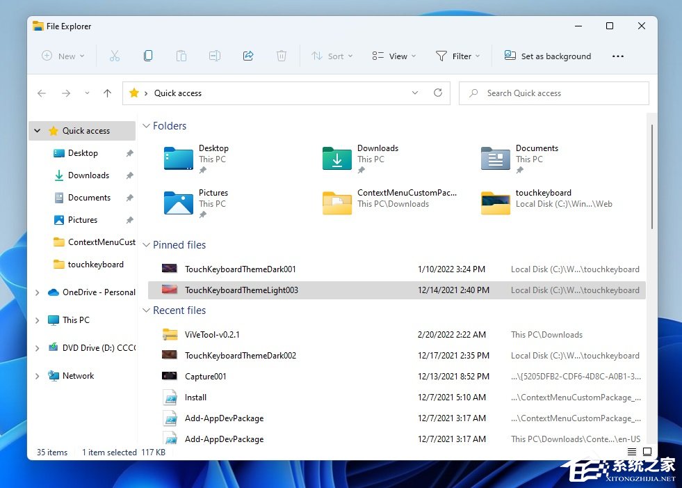Click the Set as background button
The height and width of the screenshot is (488, 682).
coord(548,56)
